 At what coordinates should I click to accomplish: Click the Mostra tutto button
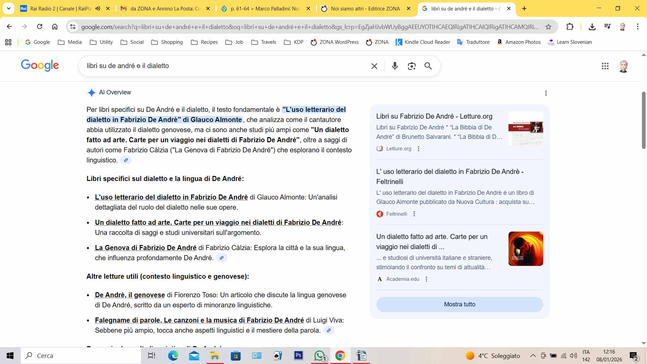coord(459,304)
